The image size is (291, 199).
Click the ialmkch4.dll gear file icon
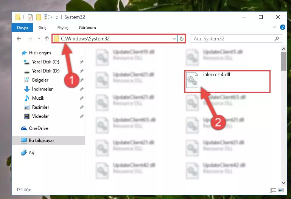pyautogui.click(x=192, y=80)
